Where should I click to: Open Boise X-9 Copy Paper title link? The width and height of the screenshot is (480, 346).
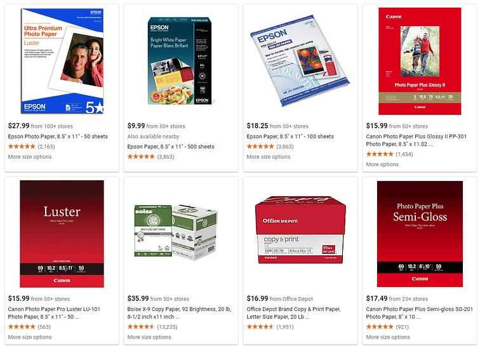pyautogui.click(x=180, y=313)
